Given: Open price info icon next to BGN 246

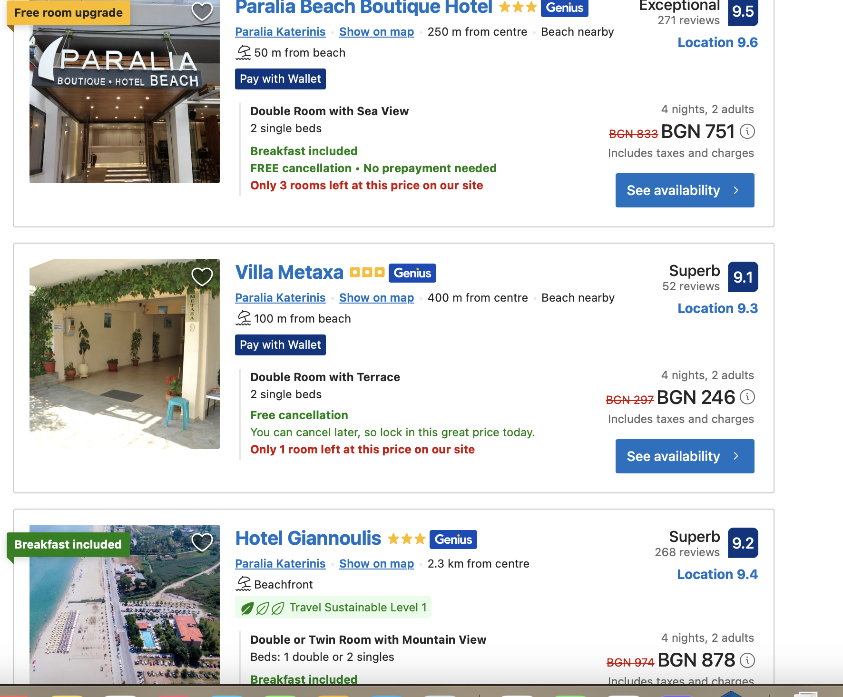Looking at the screenshot, I should pos(747,397).
